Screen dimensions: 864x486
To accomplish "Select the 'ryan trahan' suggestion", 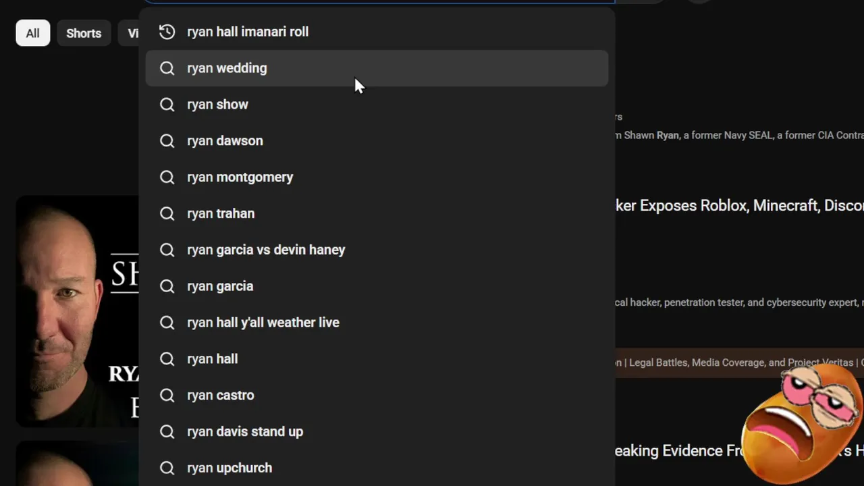I will coord(377,213).
